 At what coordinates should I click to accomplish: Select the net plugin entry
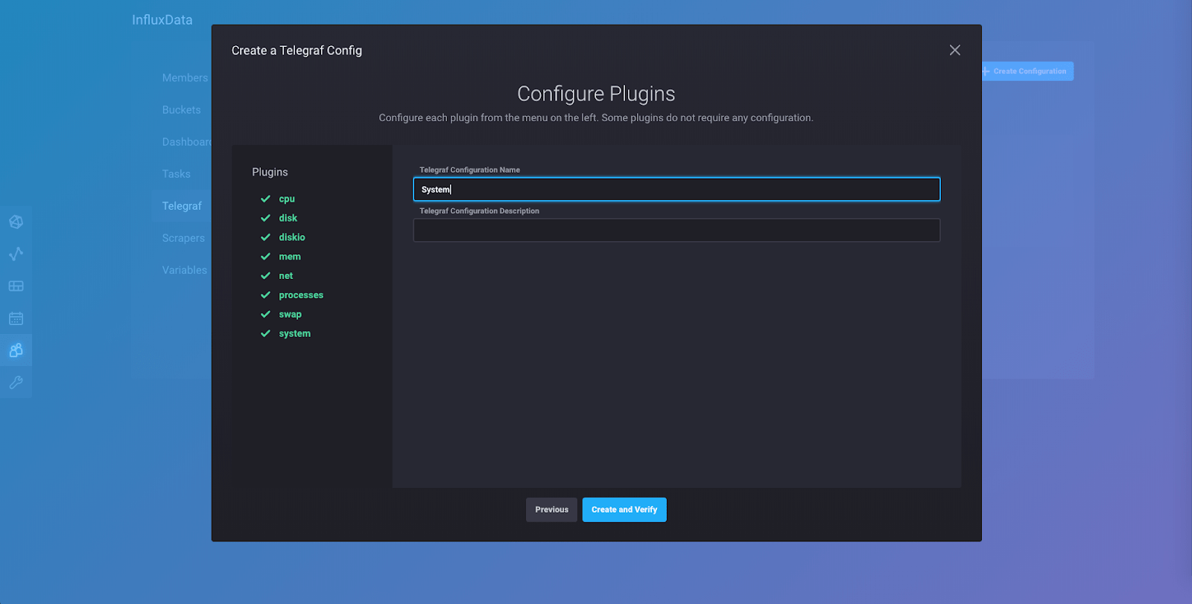(286, 276)
